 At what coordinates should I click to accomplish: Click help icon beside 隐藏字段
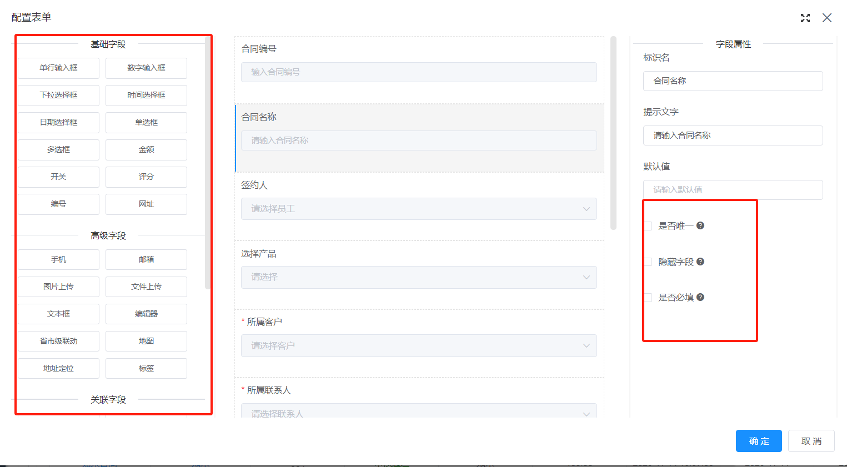[x=700, y=262]
